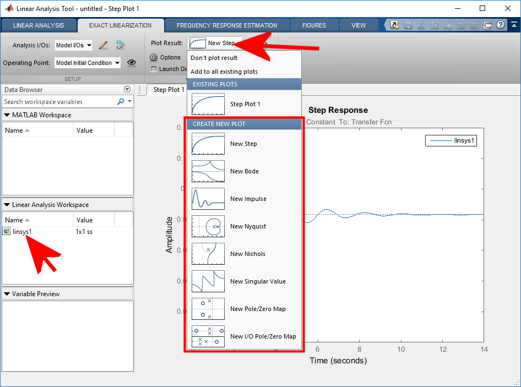Open the FIGURES tab

click(314, 25)
